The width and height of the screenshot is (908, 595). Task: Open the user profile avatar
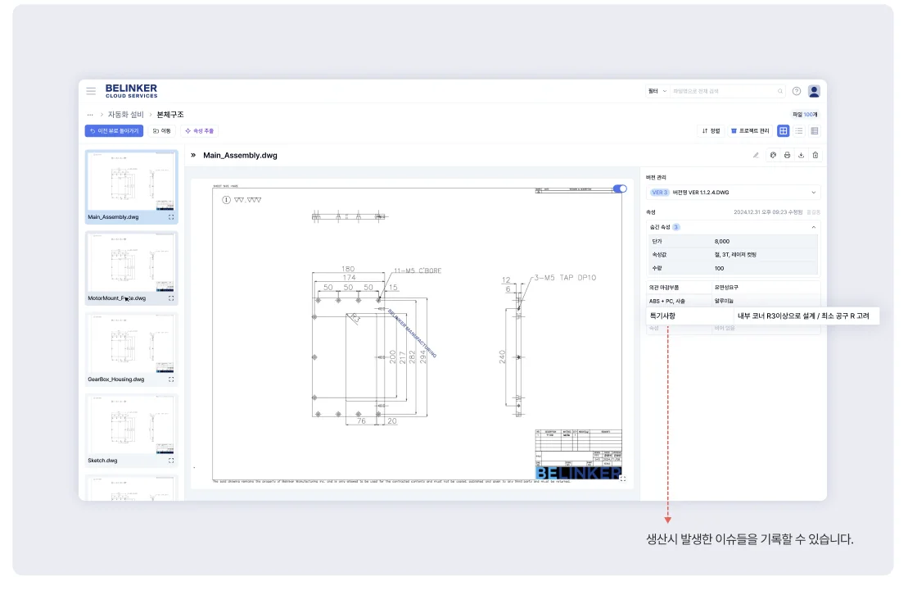[x=814, y=91]
